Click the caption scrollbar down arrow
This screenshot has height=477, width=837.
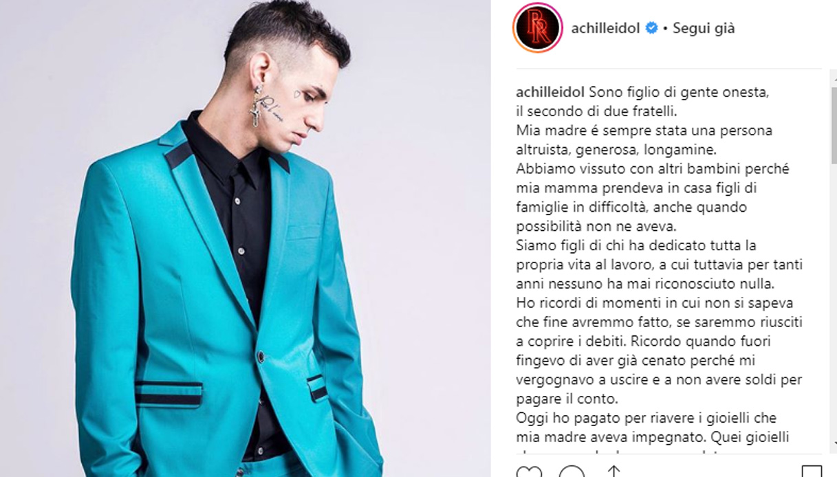pyautogui.click(x=832, y=445)
